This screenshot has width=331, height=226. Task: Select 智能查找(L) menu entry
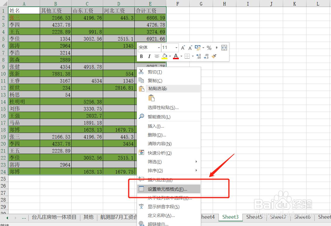coord(169,117)
